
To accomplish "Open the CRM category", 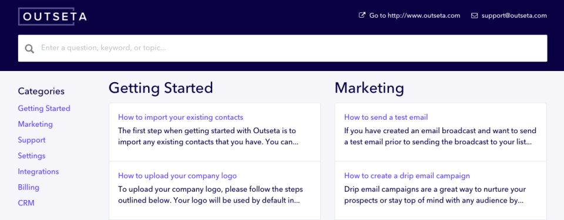I will click(x=26, y=203).
